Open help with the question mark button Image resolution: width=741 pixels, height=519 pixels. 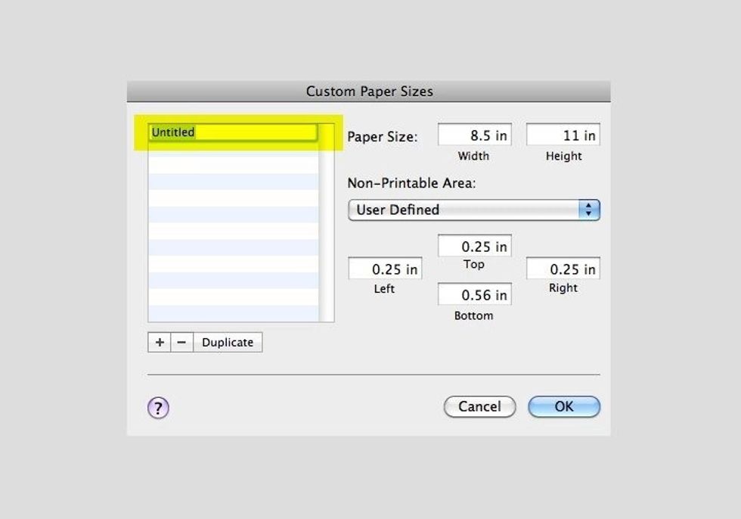point(158,408)
